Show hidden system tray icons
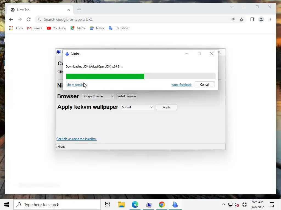 pos(223,205)
